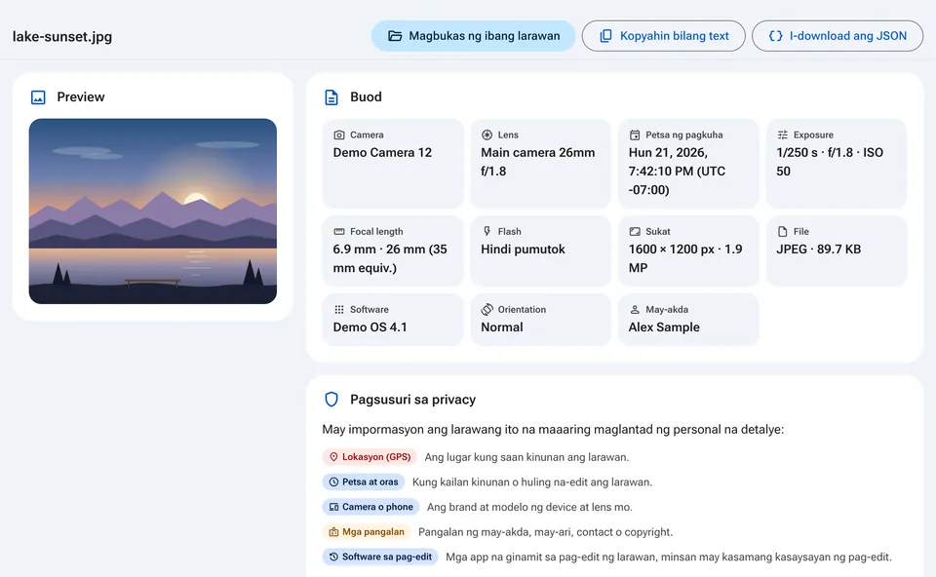Screen dimensions: 936x577
Task: Click the Buod section heading
Action: [x=366, y=97]
